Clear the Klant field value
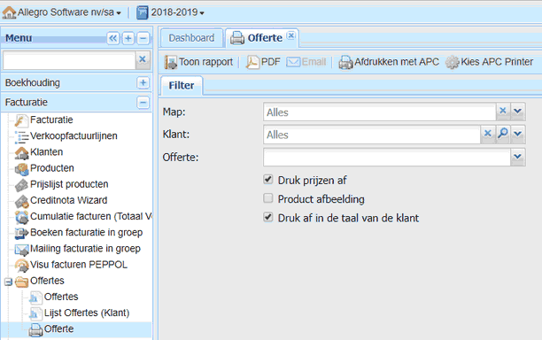This screenshot has height=340, width=542. (487, 134)
